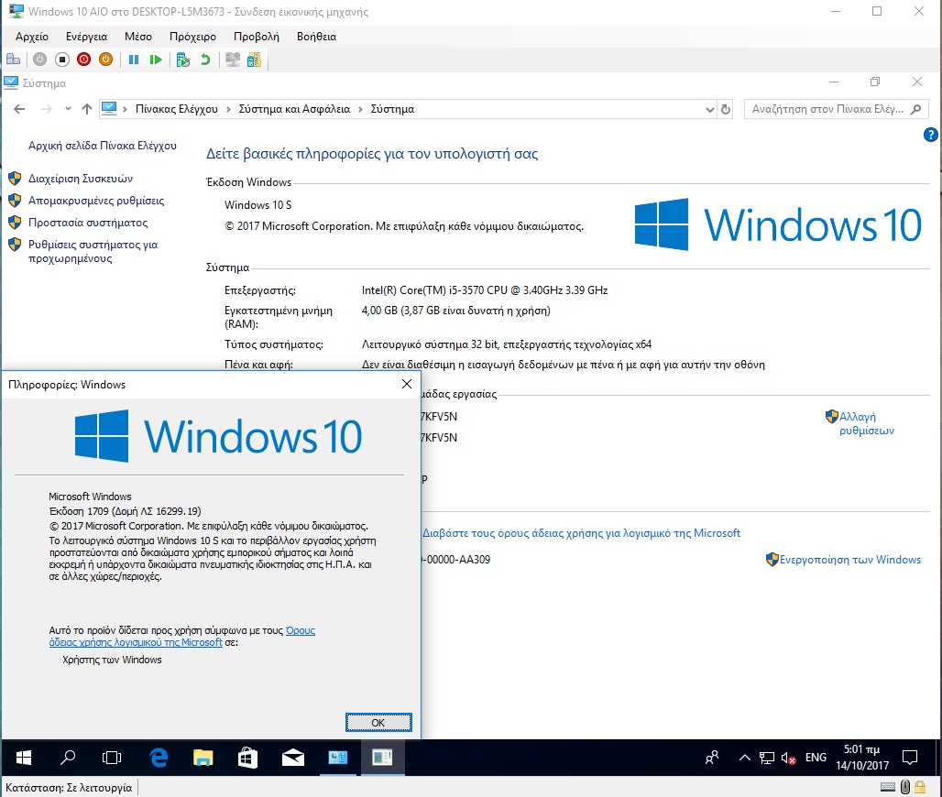Screen dimensions: 942x797
Task: Click the padlock icon in the VM status bar
Action: coord(920,787)
